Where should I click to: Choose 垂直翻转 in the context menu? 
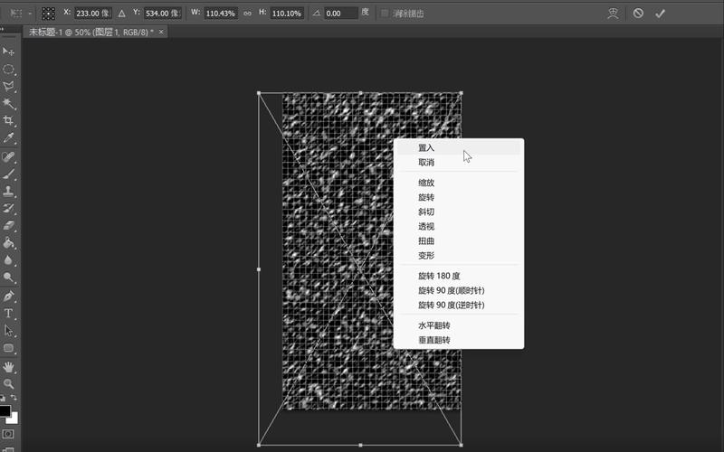(x=459, y=340)
